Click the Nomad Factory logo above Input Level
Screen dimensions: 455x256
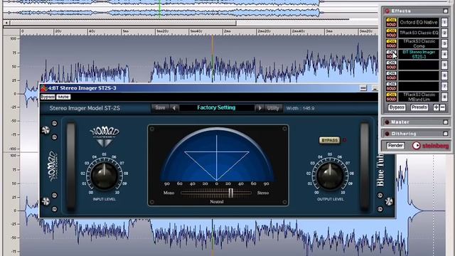tap(105, 137)
